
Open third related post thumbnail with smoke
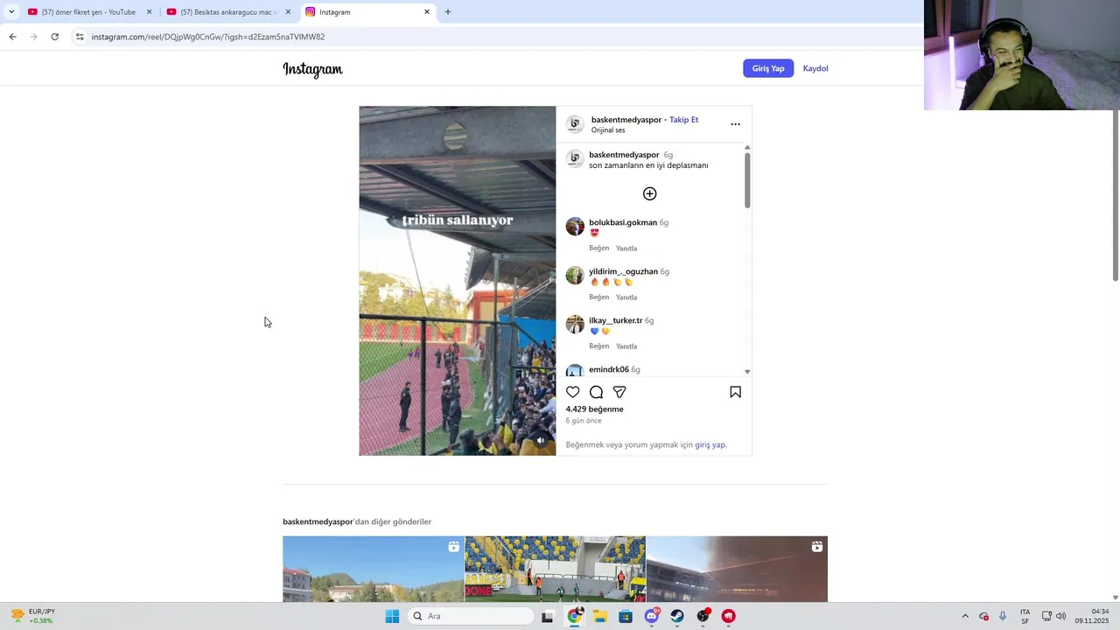(737, 569)
